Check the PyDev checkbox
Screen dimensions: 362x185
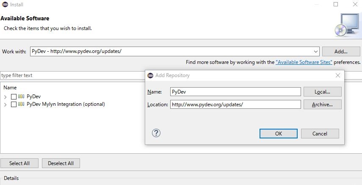(14, 97)
